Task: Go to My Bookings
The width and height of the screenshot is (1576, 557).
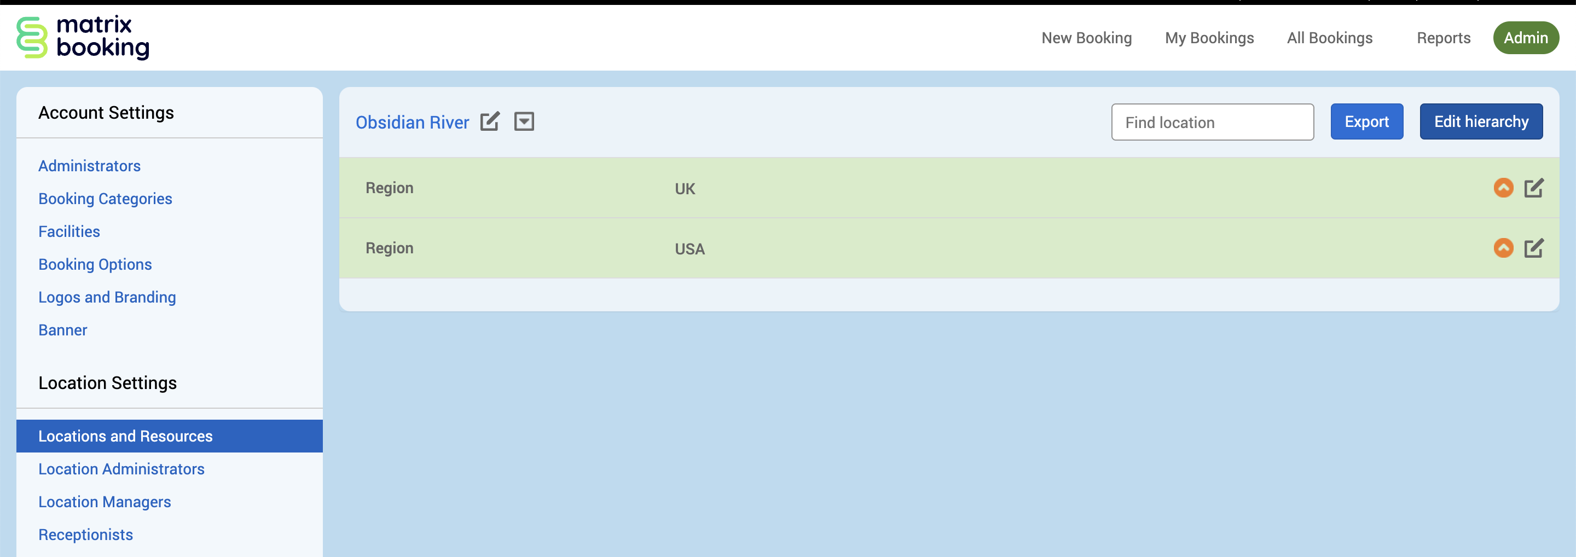Action: point(1209,38)
